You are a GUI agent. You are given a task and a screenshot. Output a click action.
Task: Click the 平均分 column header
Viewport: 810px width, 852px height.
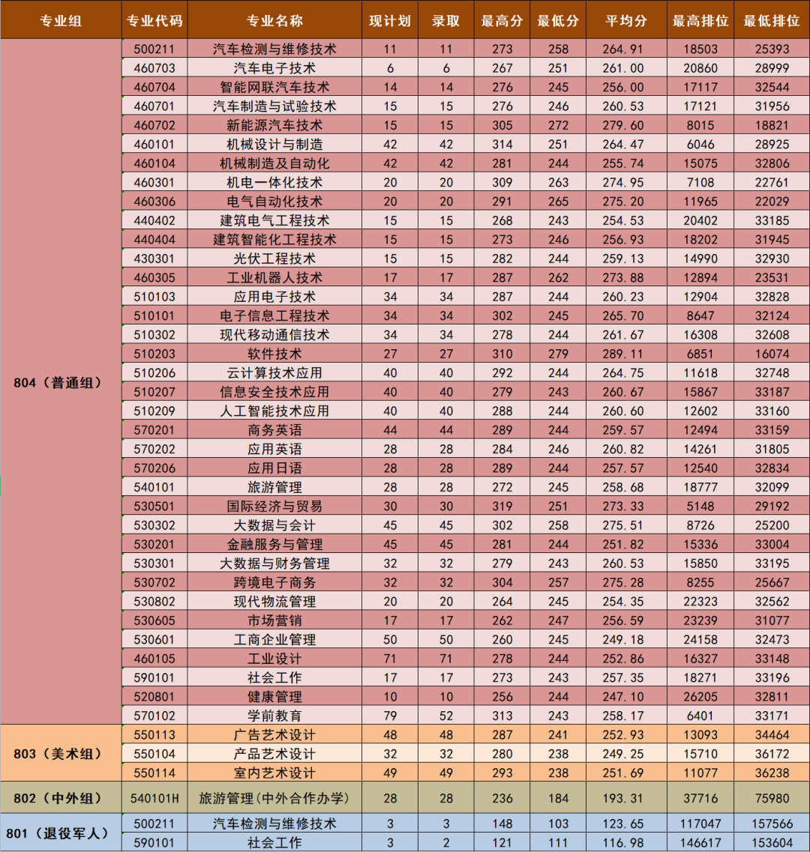[x=627, y=21]
